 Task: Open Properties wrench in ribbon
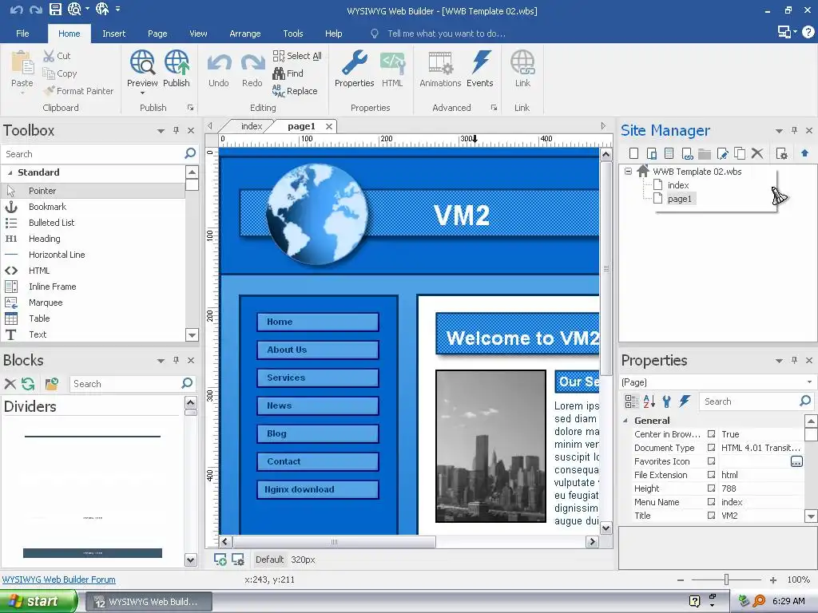[x=354, y=69]
